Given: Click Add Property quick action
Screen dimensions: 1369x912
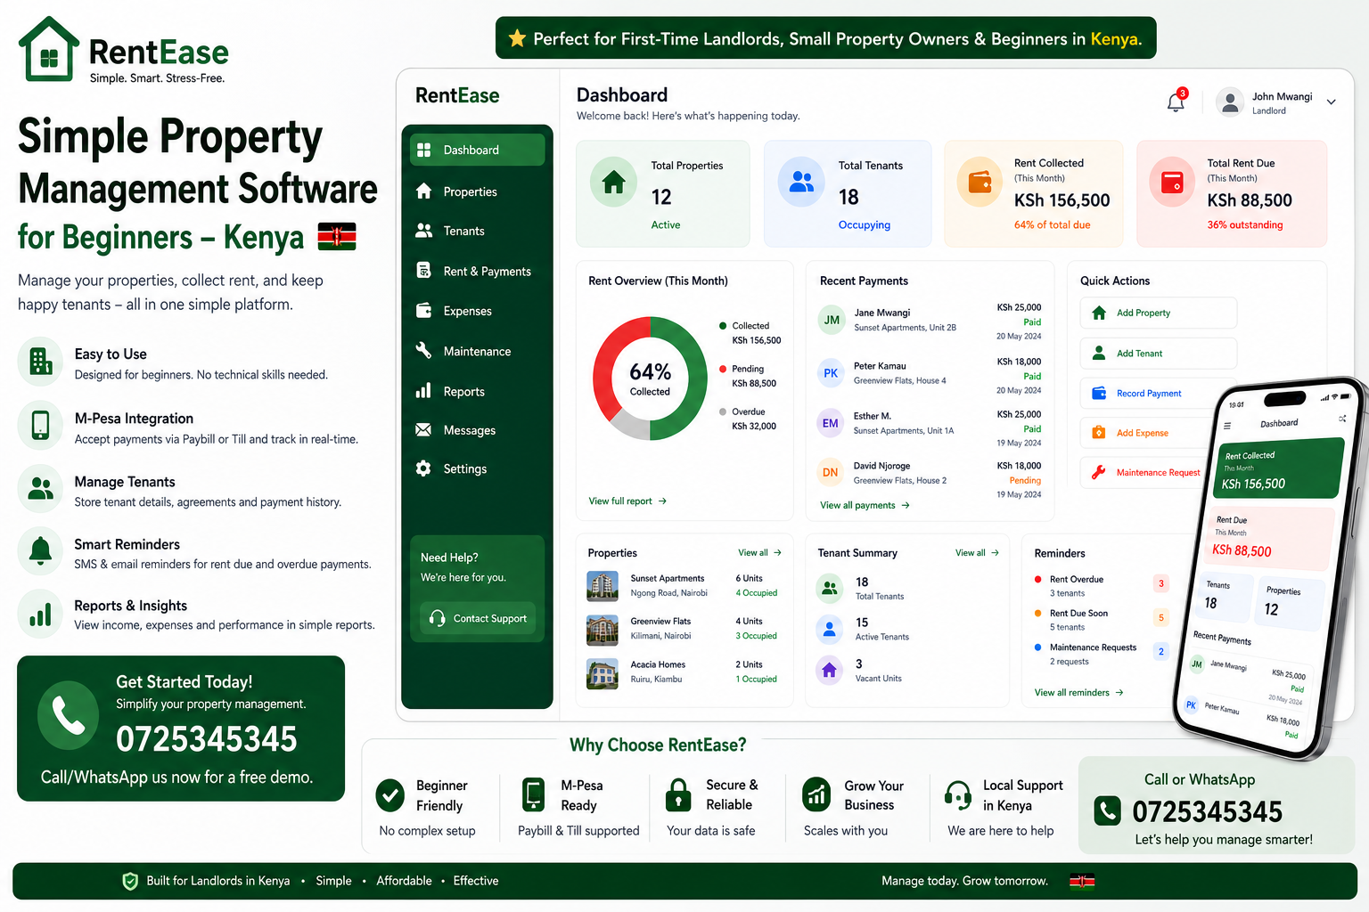Looking at the screenshot, I should coord(1159,313).
